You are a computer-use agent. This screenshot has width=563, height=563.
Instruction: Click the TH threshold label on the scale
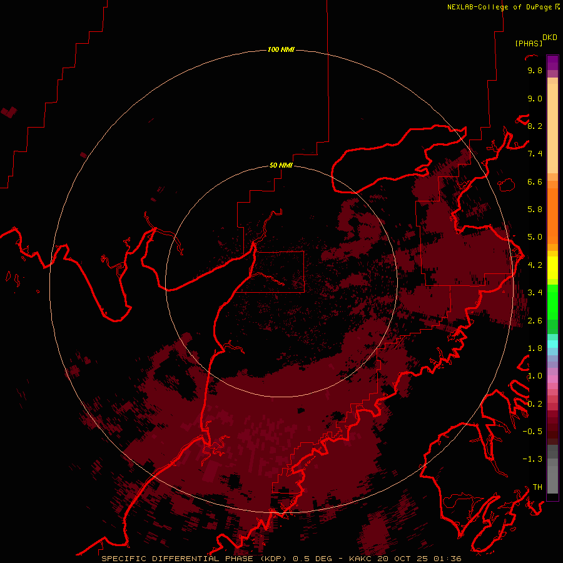[537, 487]
